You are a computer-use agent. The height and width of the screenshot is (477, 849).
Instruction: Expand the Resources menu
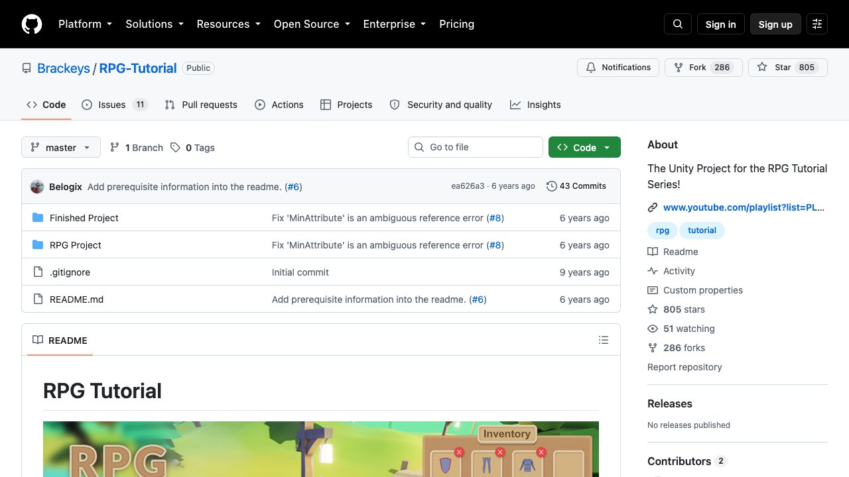click(229, 24)
